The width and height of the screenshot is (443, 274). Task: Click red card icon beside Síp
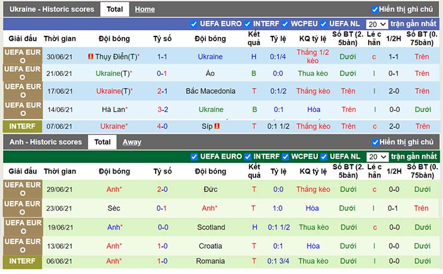tap(217, 126)
